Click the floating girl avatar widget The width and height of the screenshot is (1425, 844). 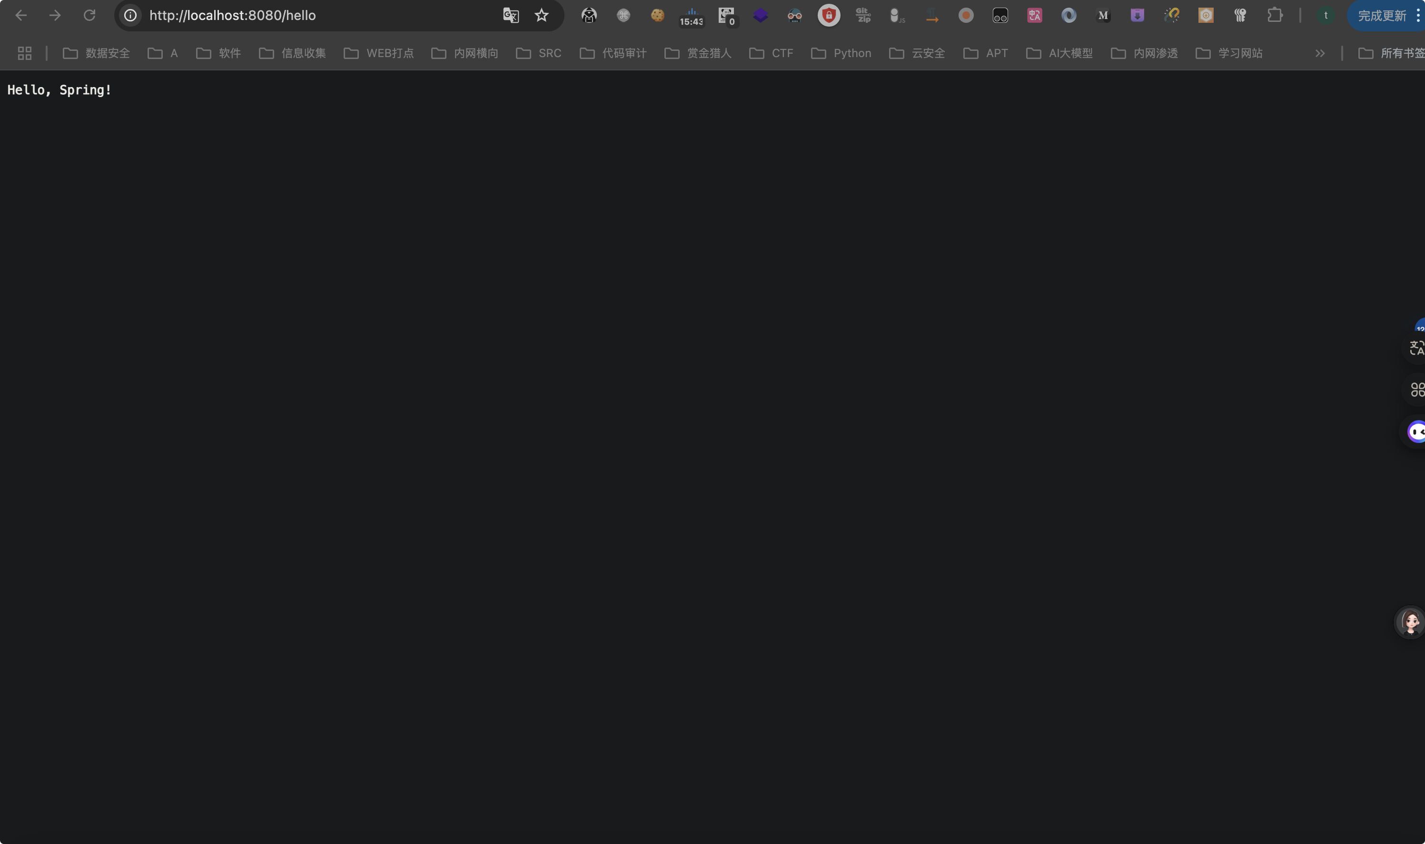(x=1410, y=622)
